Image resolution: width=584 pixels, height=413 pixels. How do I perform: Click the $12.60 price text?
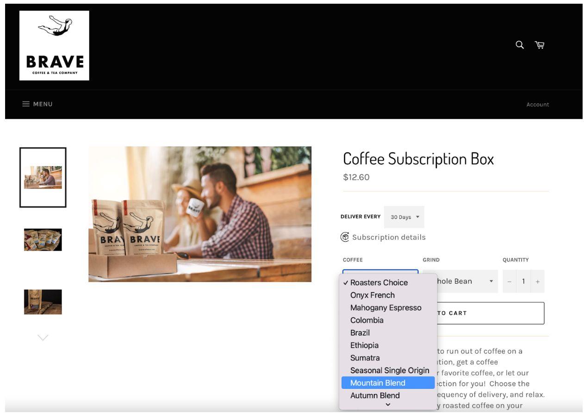(x=356, y=177)
